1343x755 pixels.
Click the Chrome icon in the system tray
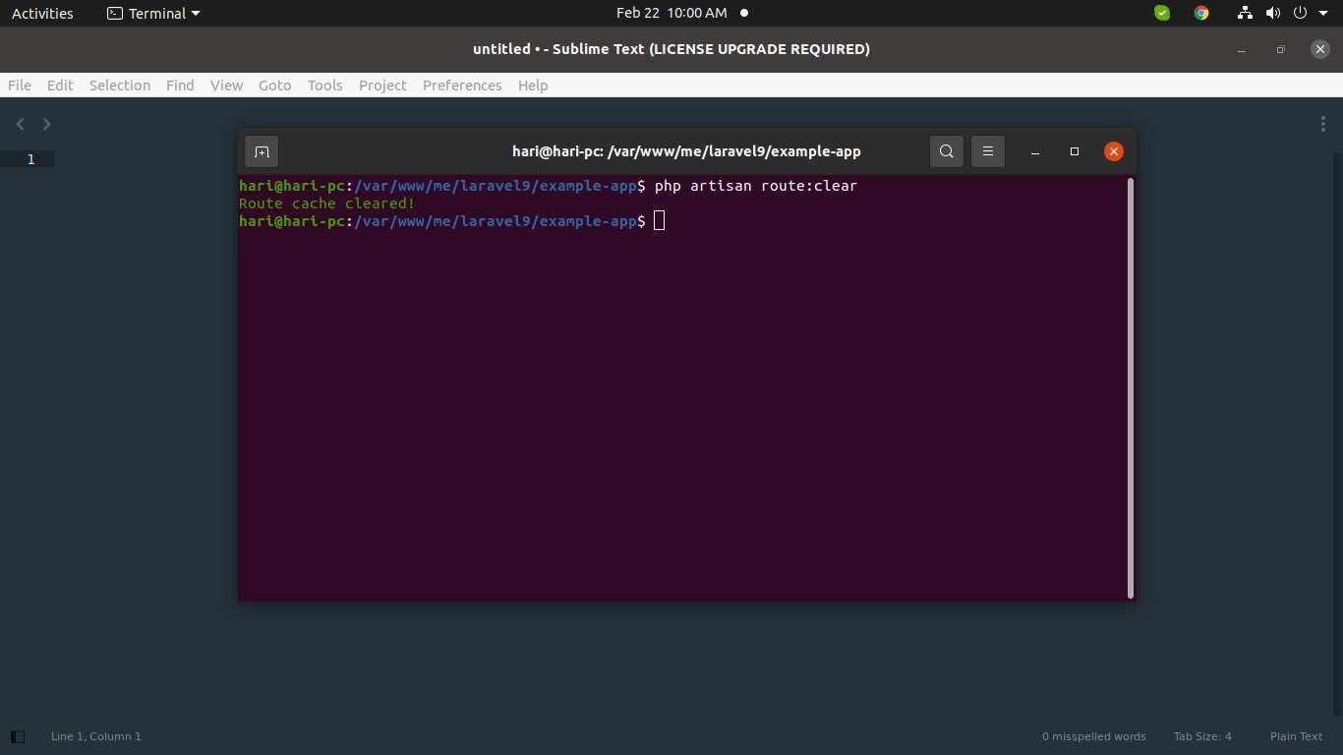1200,13
